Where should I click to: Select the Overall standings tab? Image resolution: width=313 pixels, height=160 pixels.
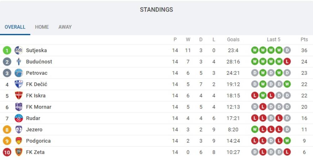pos(15,27)
